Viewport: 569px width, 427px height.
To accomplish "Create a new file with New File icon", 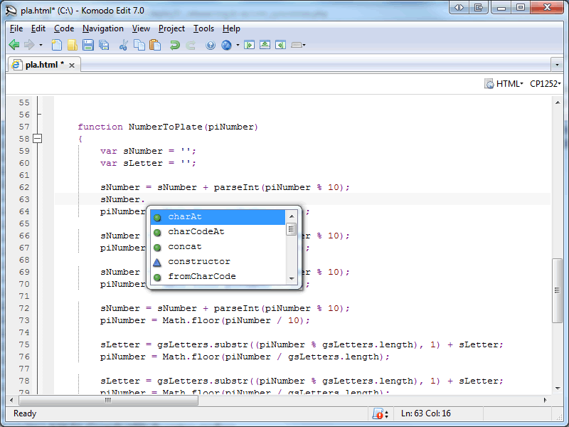I will point(57,45).
